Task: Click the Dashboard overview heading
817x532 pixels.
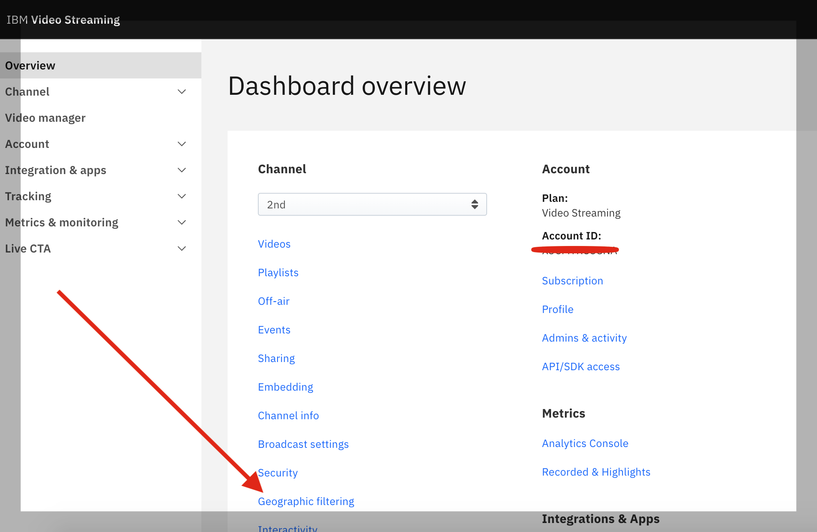Action: (x=347, y=86)
